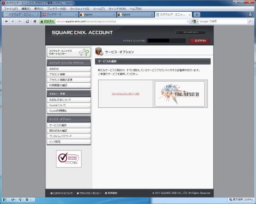Open the ウィジェット(G) menu

click(79, 9)
